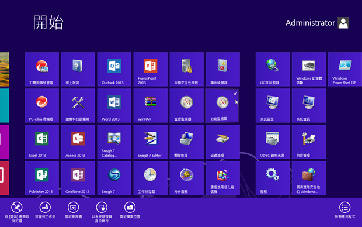Open Windows Firewall with Advanced Security tile
The width and height of the screenshot is (362, 227).
[309, 178]
